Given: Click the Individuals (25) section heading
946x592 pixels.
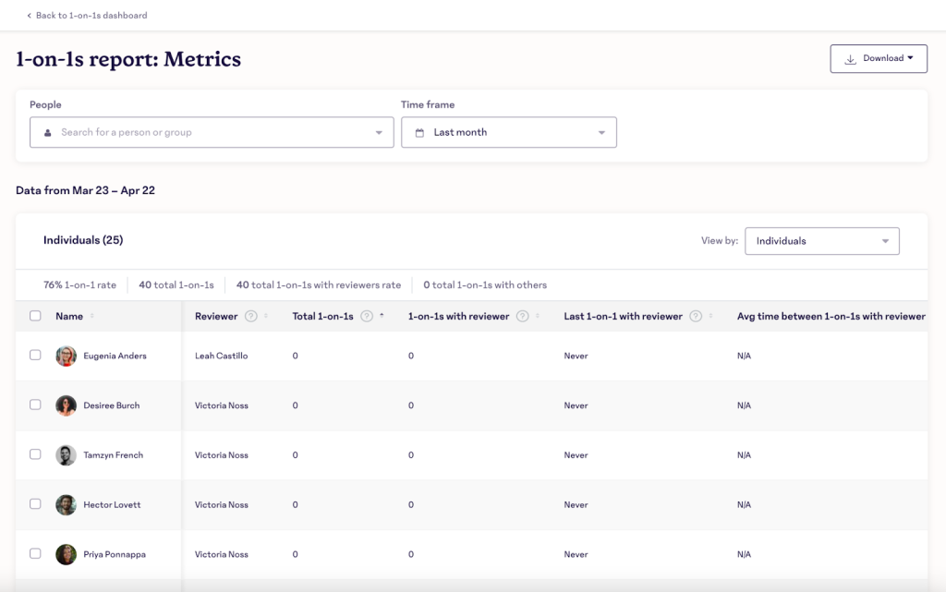Looking at the screenshot, I should (81, 240).
